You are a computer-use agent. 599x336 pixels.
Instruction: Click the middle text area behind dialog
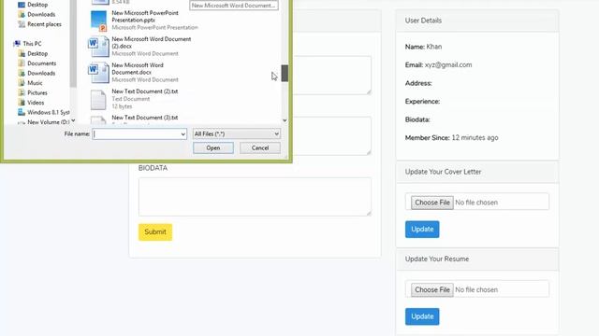point(331,135)
